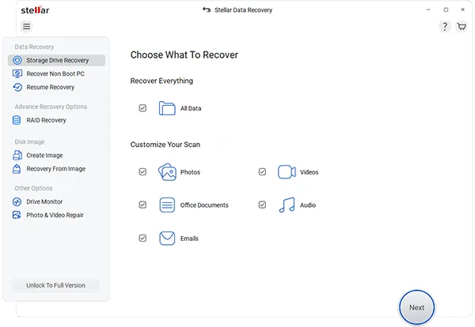Screen dimensions: 475x327
Task: Uncheck the Photos checkbox
Action: click(142, 171)
